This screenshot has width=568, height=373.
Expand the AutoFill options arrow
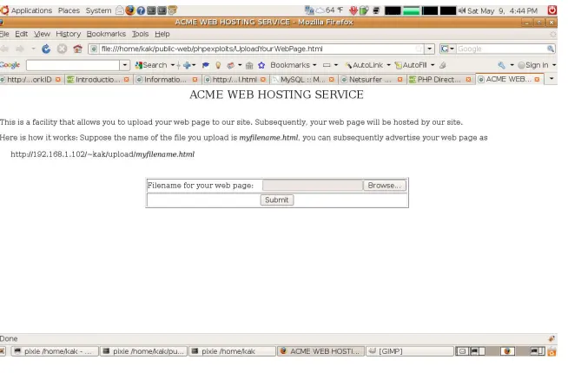pos(433,65)
